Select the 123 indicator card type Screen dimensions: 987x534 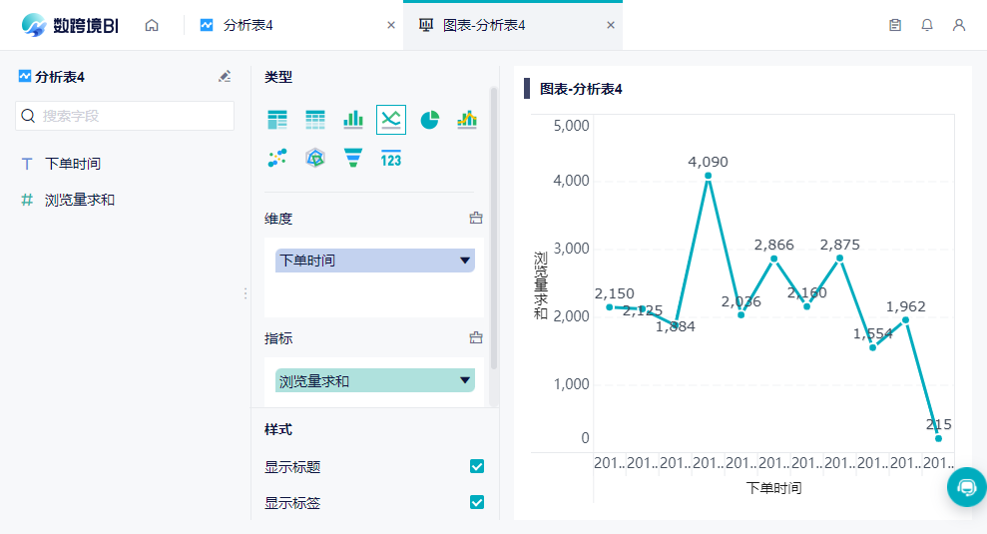(x=391, y=158)
